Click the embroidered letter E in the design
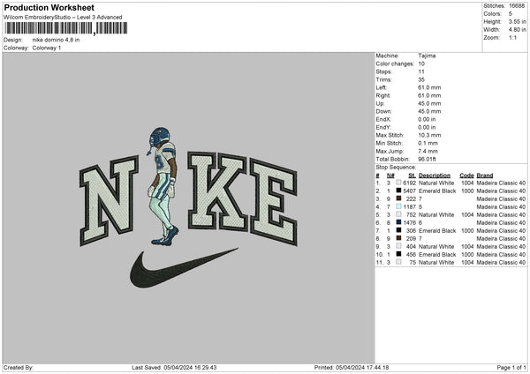530x374 pixels. (273, 201)
